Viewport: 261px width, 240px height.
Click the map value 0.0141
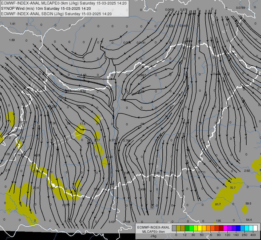[141, 43]
